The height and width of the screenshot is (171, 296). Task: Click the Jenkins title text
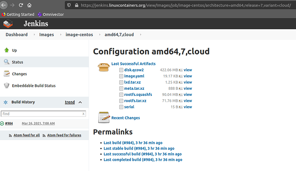point(36,24)
